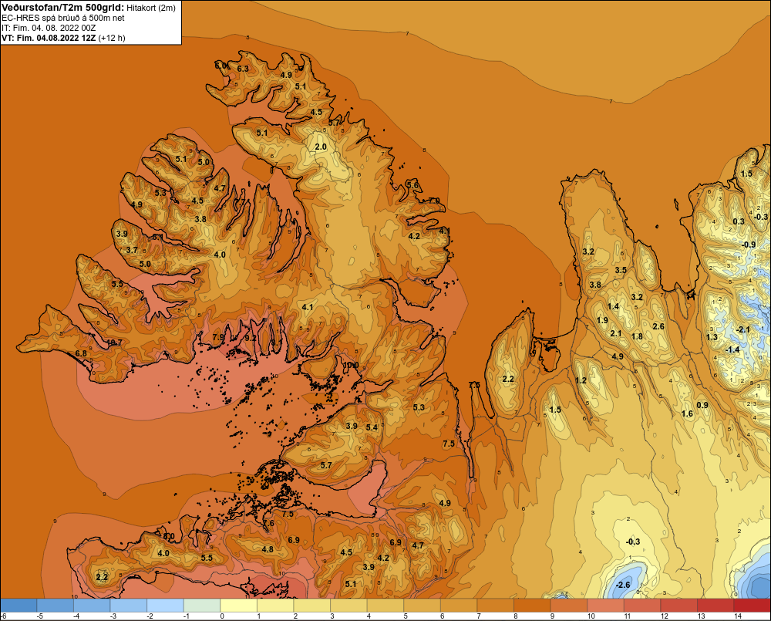
Task: Select the legend swatch between 11 and 12
Action: click(642, 606)
